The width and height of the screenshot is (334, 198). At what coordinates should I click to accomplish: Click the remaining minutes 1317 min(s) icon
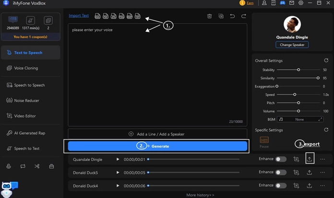pos(30,21)
